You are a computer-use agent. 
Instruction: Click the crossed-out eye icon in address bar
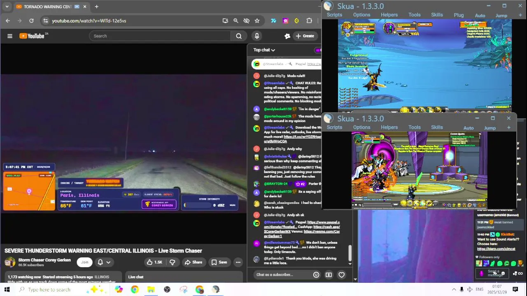[246, 21]
